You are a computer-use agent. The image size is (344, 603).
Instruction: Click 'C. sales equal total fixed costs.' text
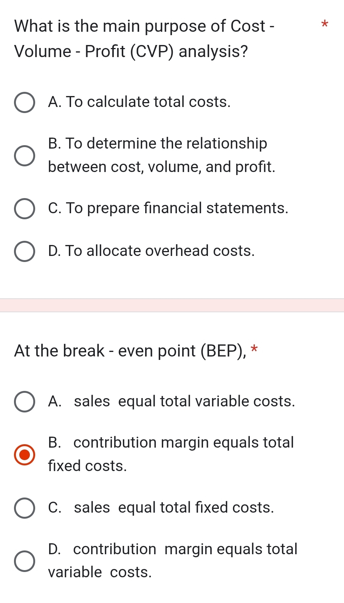coord(161,508)
